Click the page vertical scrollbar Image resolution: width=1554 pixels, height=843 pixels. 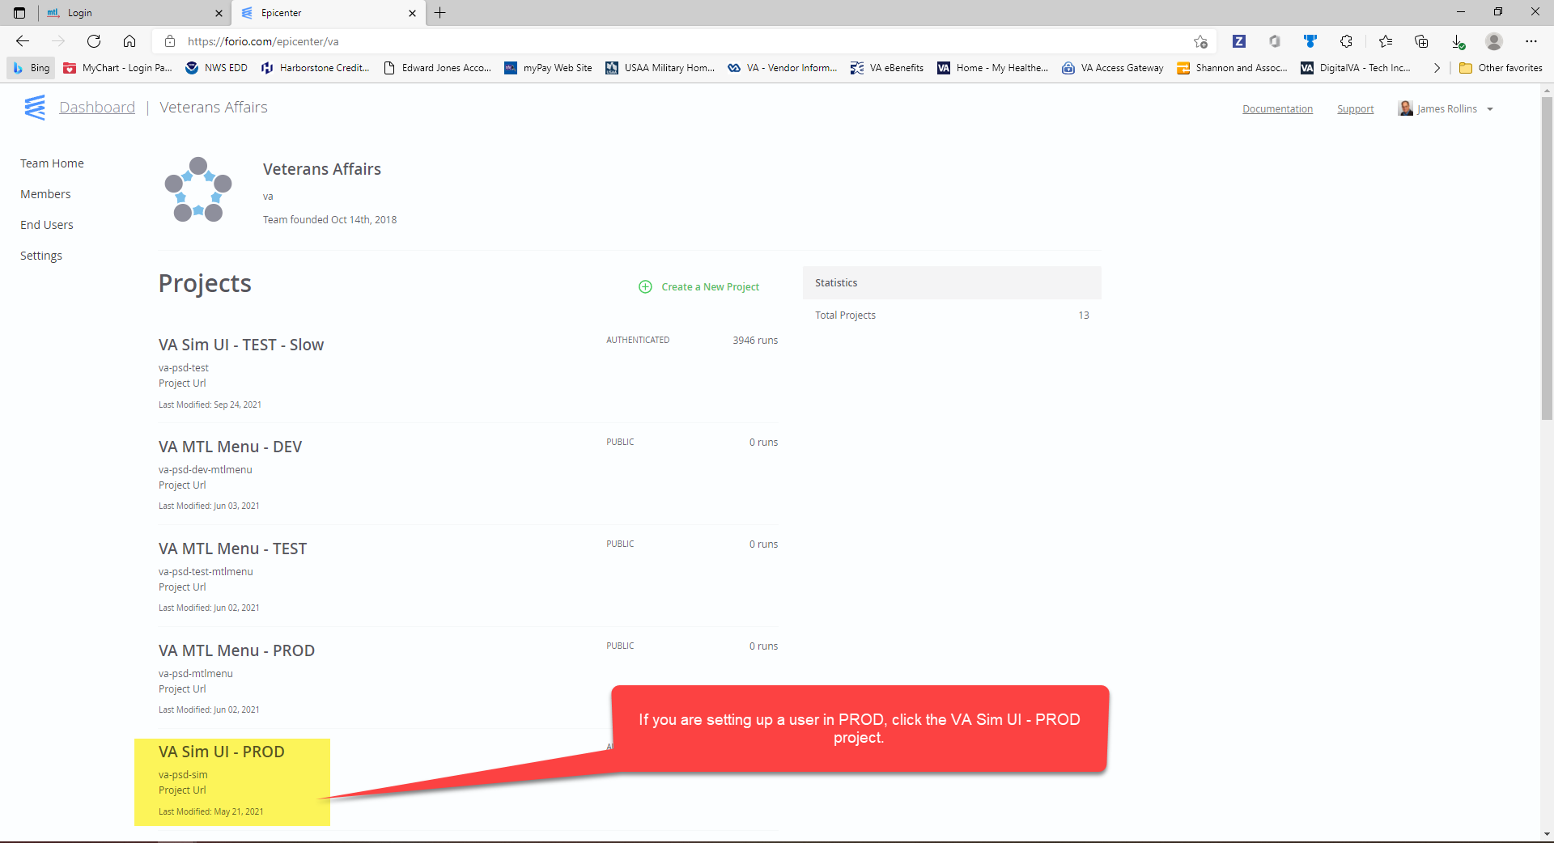pos(1547,259)
